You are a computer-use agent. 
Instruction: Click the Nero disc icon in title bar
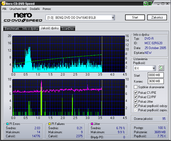3,3
